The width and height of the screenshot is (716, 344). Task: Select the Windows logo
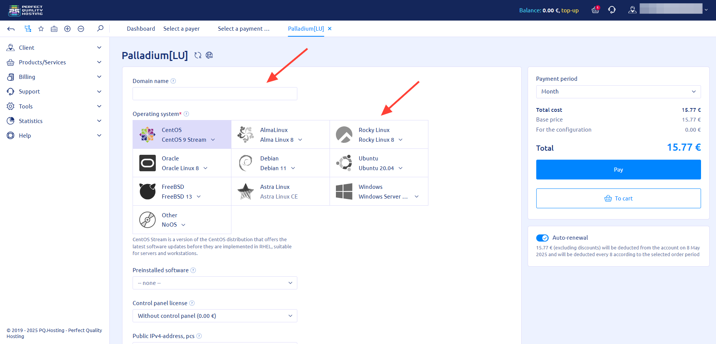pos(344,191)
